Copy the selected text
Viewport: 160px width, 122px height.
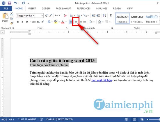point(12,18)
